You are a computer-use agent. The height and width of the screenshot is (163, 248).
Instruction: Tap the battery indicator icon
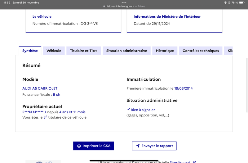pyautogui.click(x=242, y=2)
